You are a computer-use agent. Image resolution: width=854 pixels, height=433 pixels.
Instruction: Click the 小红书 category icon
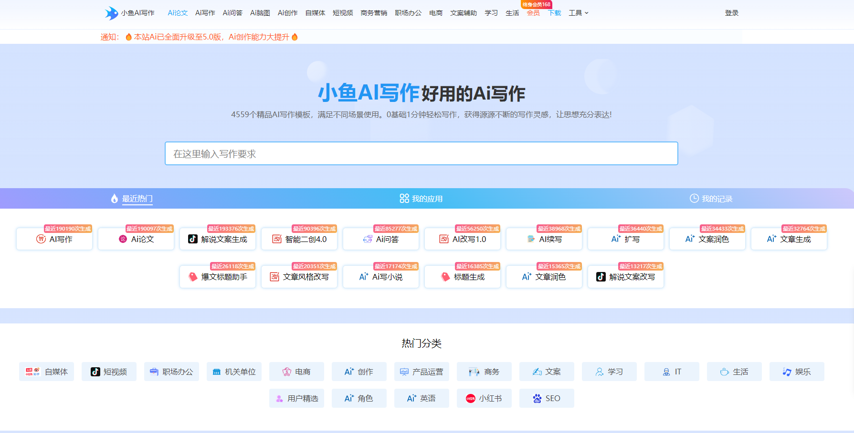[x=471, y=399]
